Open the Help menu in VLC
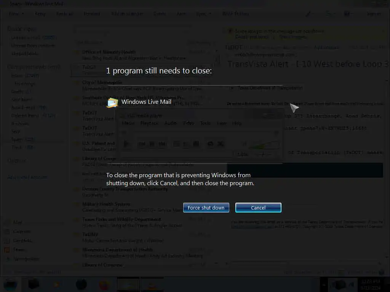Viewport: 390px width, 292px height. point(237,123)
